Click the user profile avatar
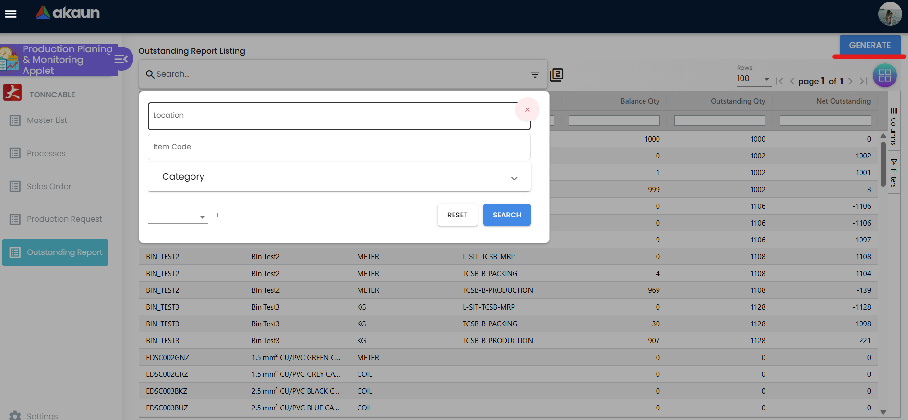908x420 pixels. (x=889, y=14)
